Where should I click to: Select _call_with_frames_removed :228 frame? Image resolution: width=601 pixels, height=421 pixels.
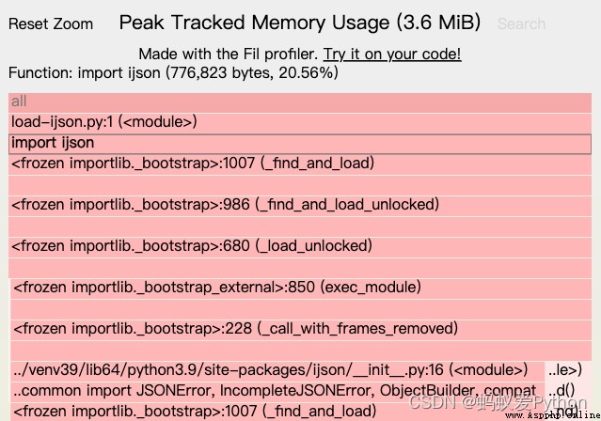[301, 330]
